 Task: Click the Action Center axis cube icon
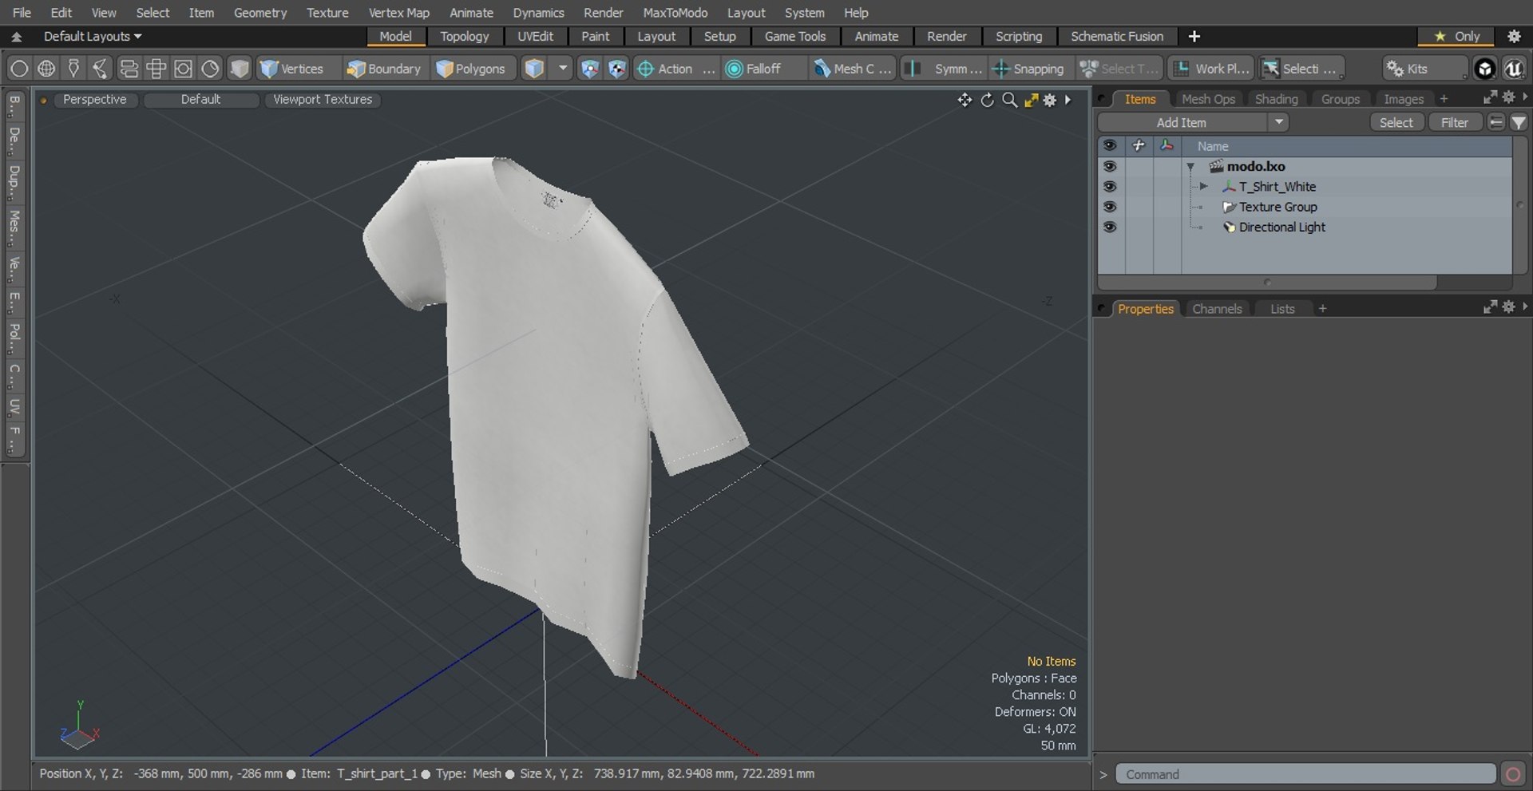tap(589, 69)
